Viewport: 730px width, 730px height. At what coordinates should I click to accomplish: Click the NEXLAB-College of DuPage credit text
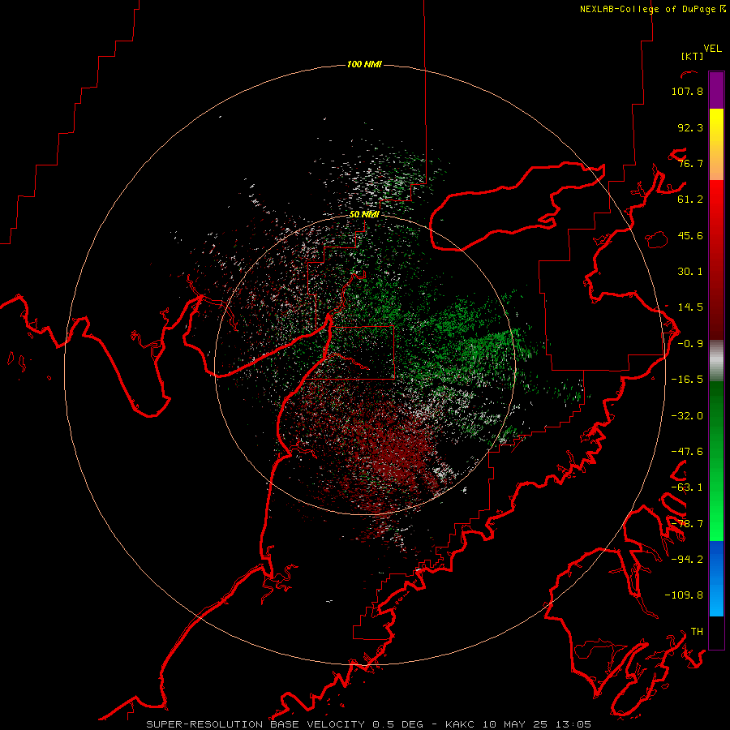[x=652, y=9]
